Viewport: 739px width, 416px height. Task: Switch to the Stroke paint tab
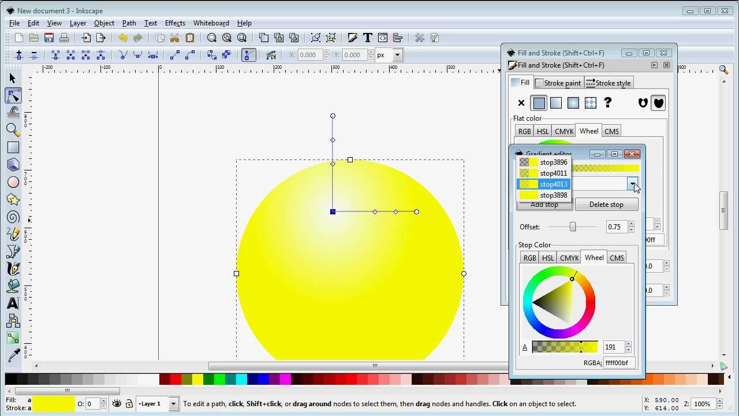coord(558,83)
